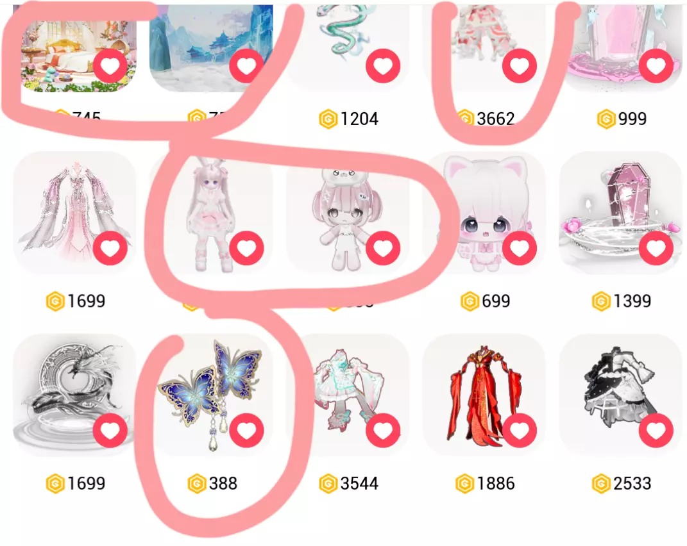Viewport: 687px width, 546px height.
Task: Tap heart on the silver dragon ring
Action: [110, 431]
